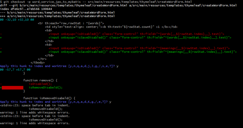This screenshot has width=243, height=128.
Task: Click the green added 'isRemoveDisabeld();' line
Action: coord(45,88)
